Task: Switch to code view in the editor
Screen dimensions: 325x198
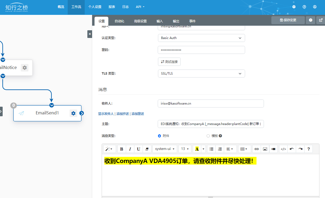Action: [x=283, y=149]
